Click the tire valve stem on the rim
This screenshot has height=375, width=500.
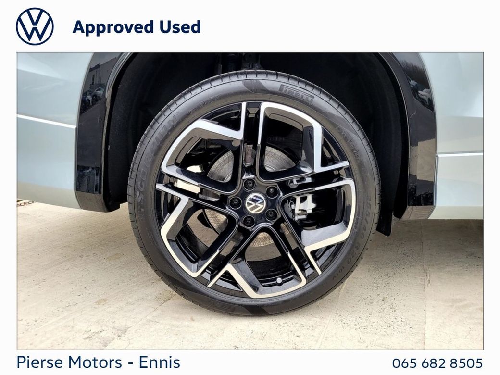point(279,281)
